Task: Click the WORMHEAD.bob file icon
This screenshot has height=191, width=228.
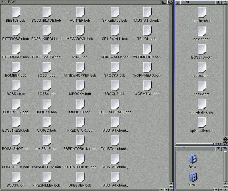Action: tap(147, 67)
